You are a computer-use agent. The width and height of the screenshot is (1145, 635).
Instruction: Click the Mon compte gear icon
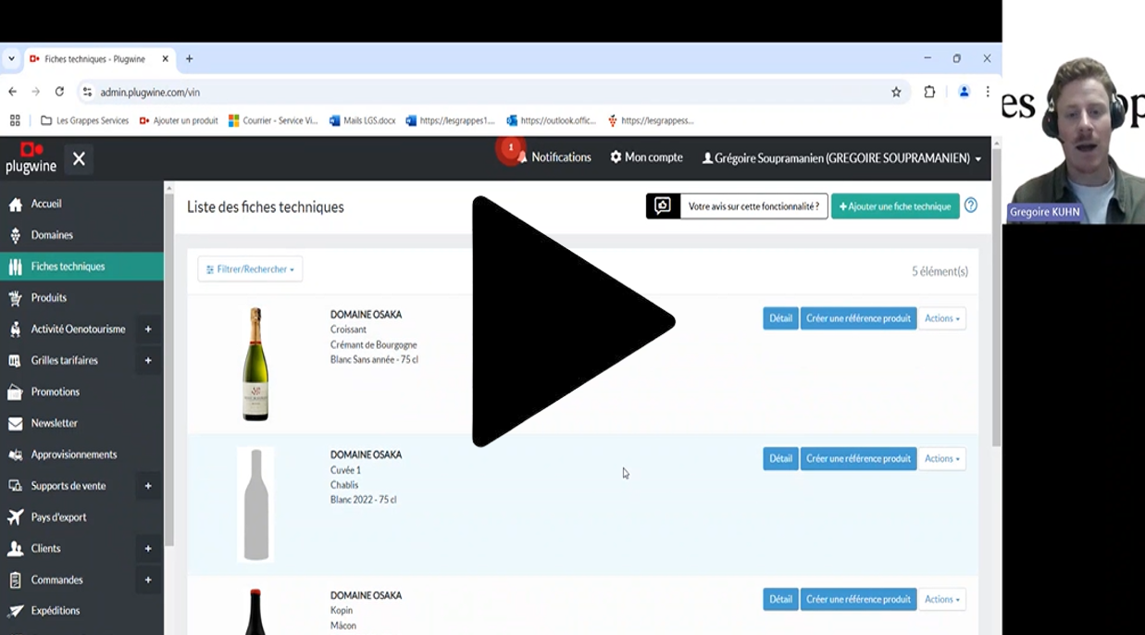point(616,157)
